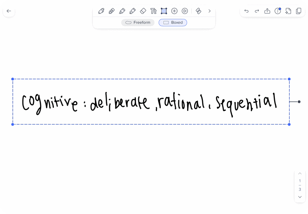Click the top-left selection corner handle
The width and height of the screenshot is (308, 214).
click(x=13, y=79)
